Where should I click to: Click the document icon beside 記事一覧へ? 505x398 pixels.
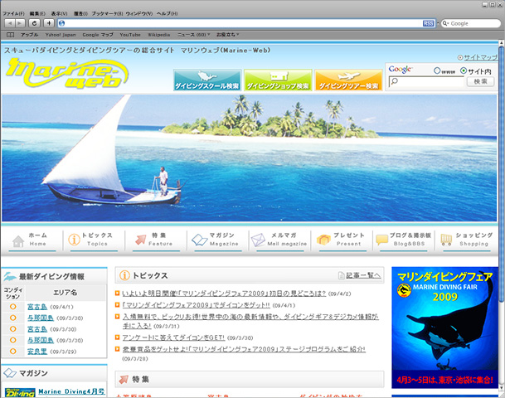point(341,275)
